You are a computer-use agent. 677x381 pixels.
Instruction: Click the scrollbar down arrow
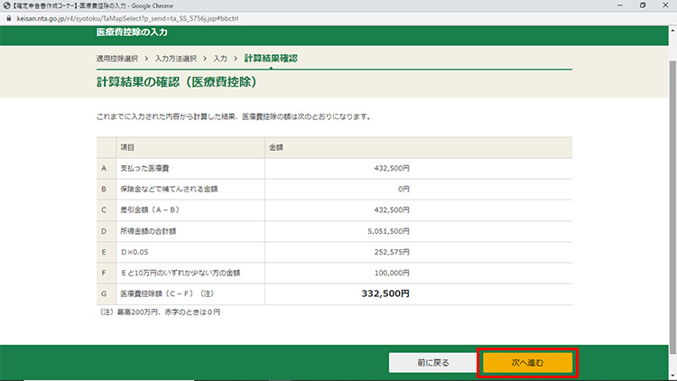point(672,376)
